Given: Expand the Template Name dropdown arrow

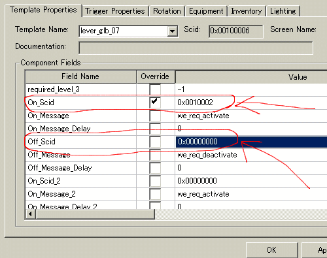Looking at the screenshot, I should pyautogui.click(x=173, y=31).
